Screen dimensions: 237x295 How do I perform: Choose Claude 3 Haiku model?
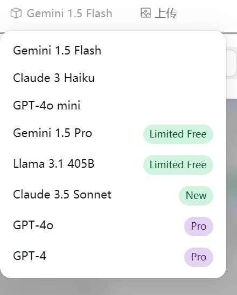pos(113,78)
